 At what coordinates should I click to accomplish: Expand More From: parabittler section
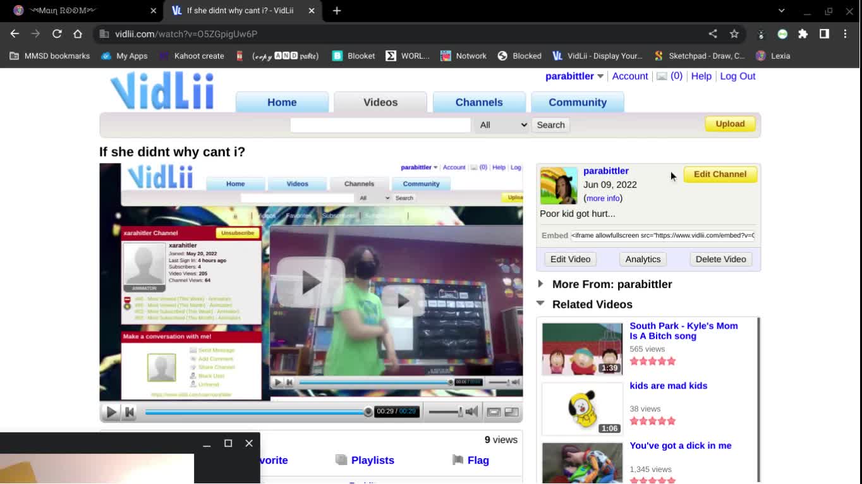pos(540,284)
